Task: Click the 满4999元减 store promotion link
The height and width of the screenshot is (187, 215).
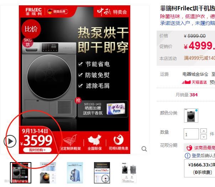Action: point(199,58)
